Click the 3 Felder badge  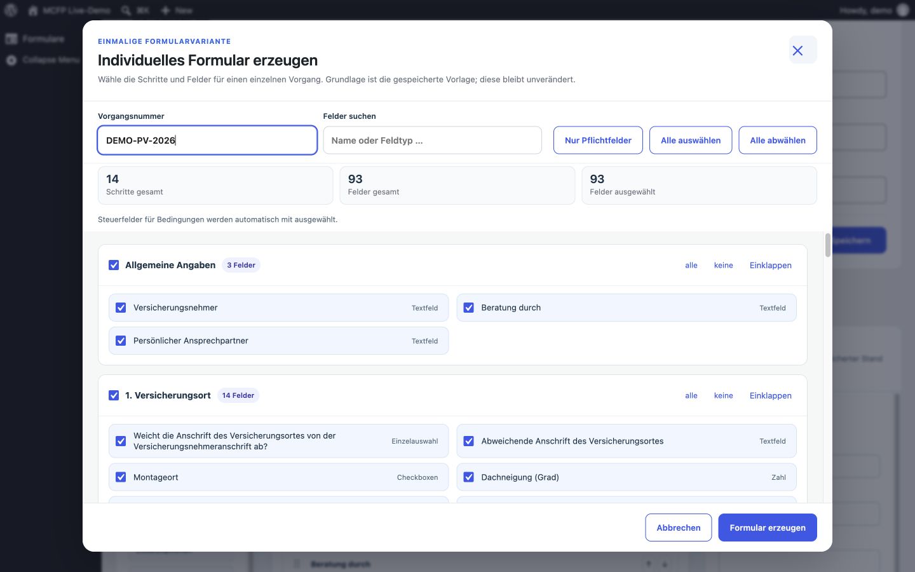[x=241, y=265]
